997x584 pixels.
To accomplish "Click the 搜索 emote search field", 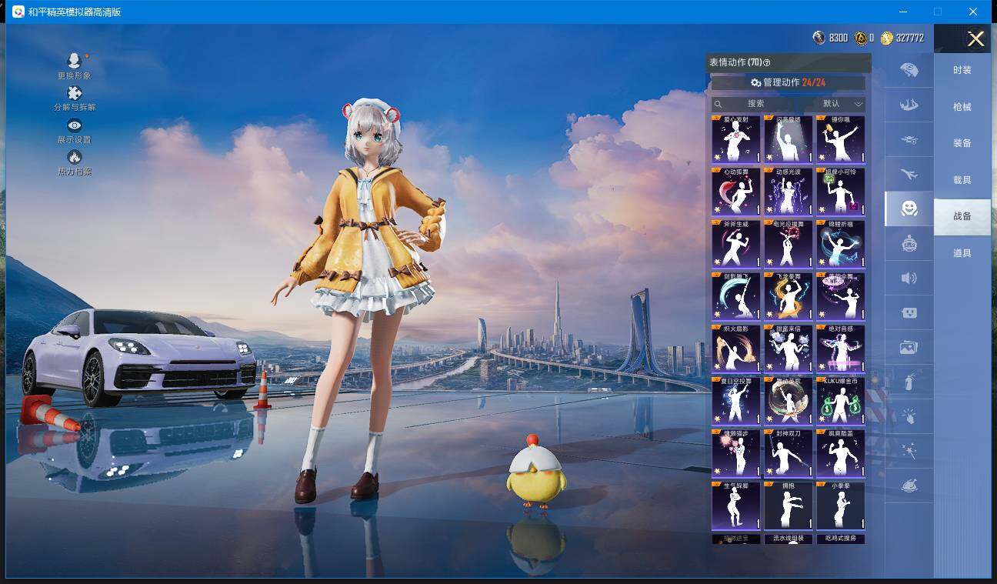I will [x=755, y=104].
